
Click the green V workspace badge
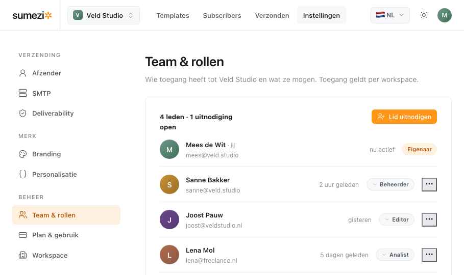(x=78, y=15)
